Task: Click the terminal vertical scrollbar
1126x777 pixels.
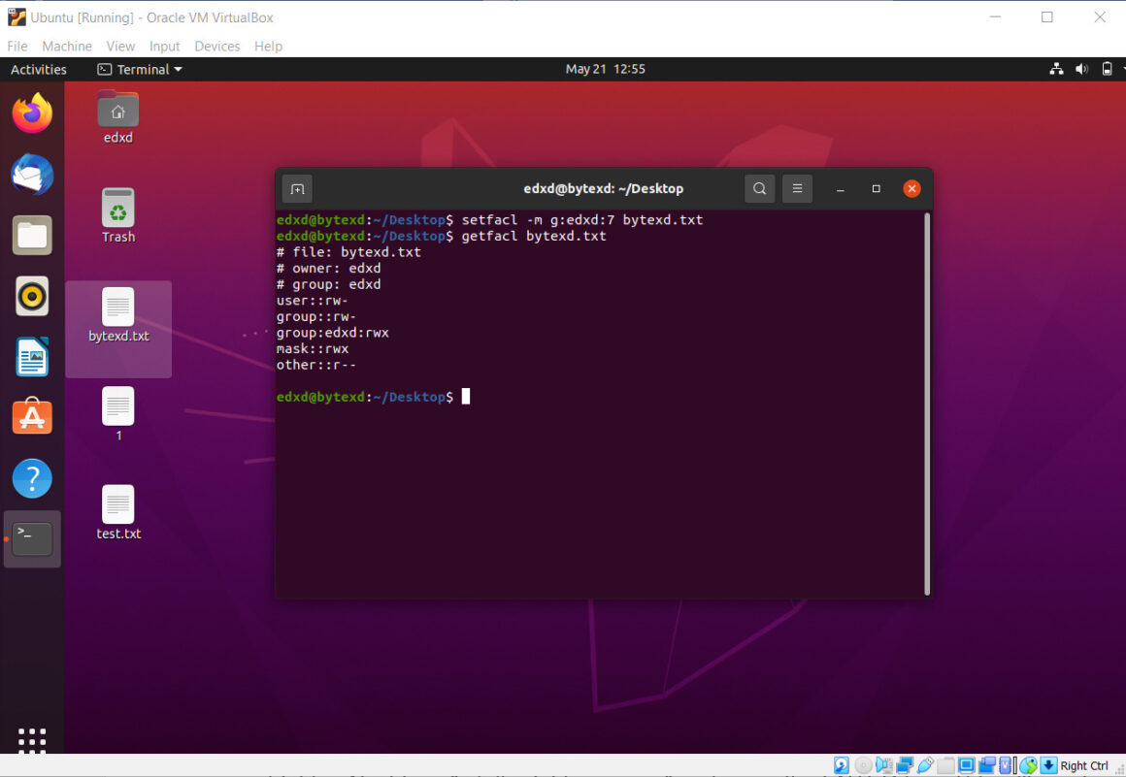Action: [927, 403]
